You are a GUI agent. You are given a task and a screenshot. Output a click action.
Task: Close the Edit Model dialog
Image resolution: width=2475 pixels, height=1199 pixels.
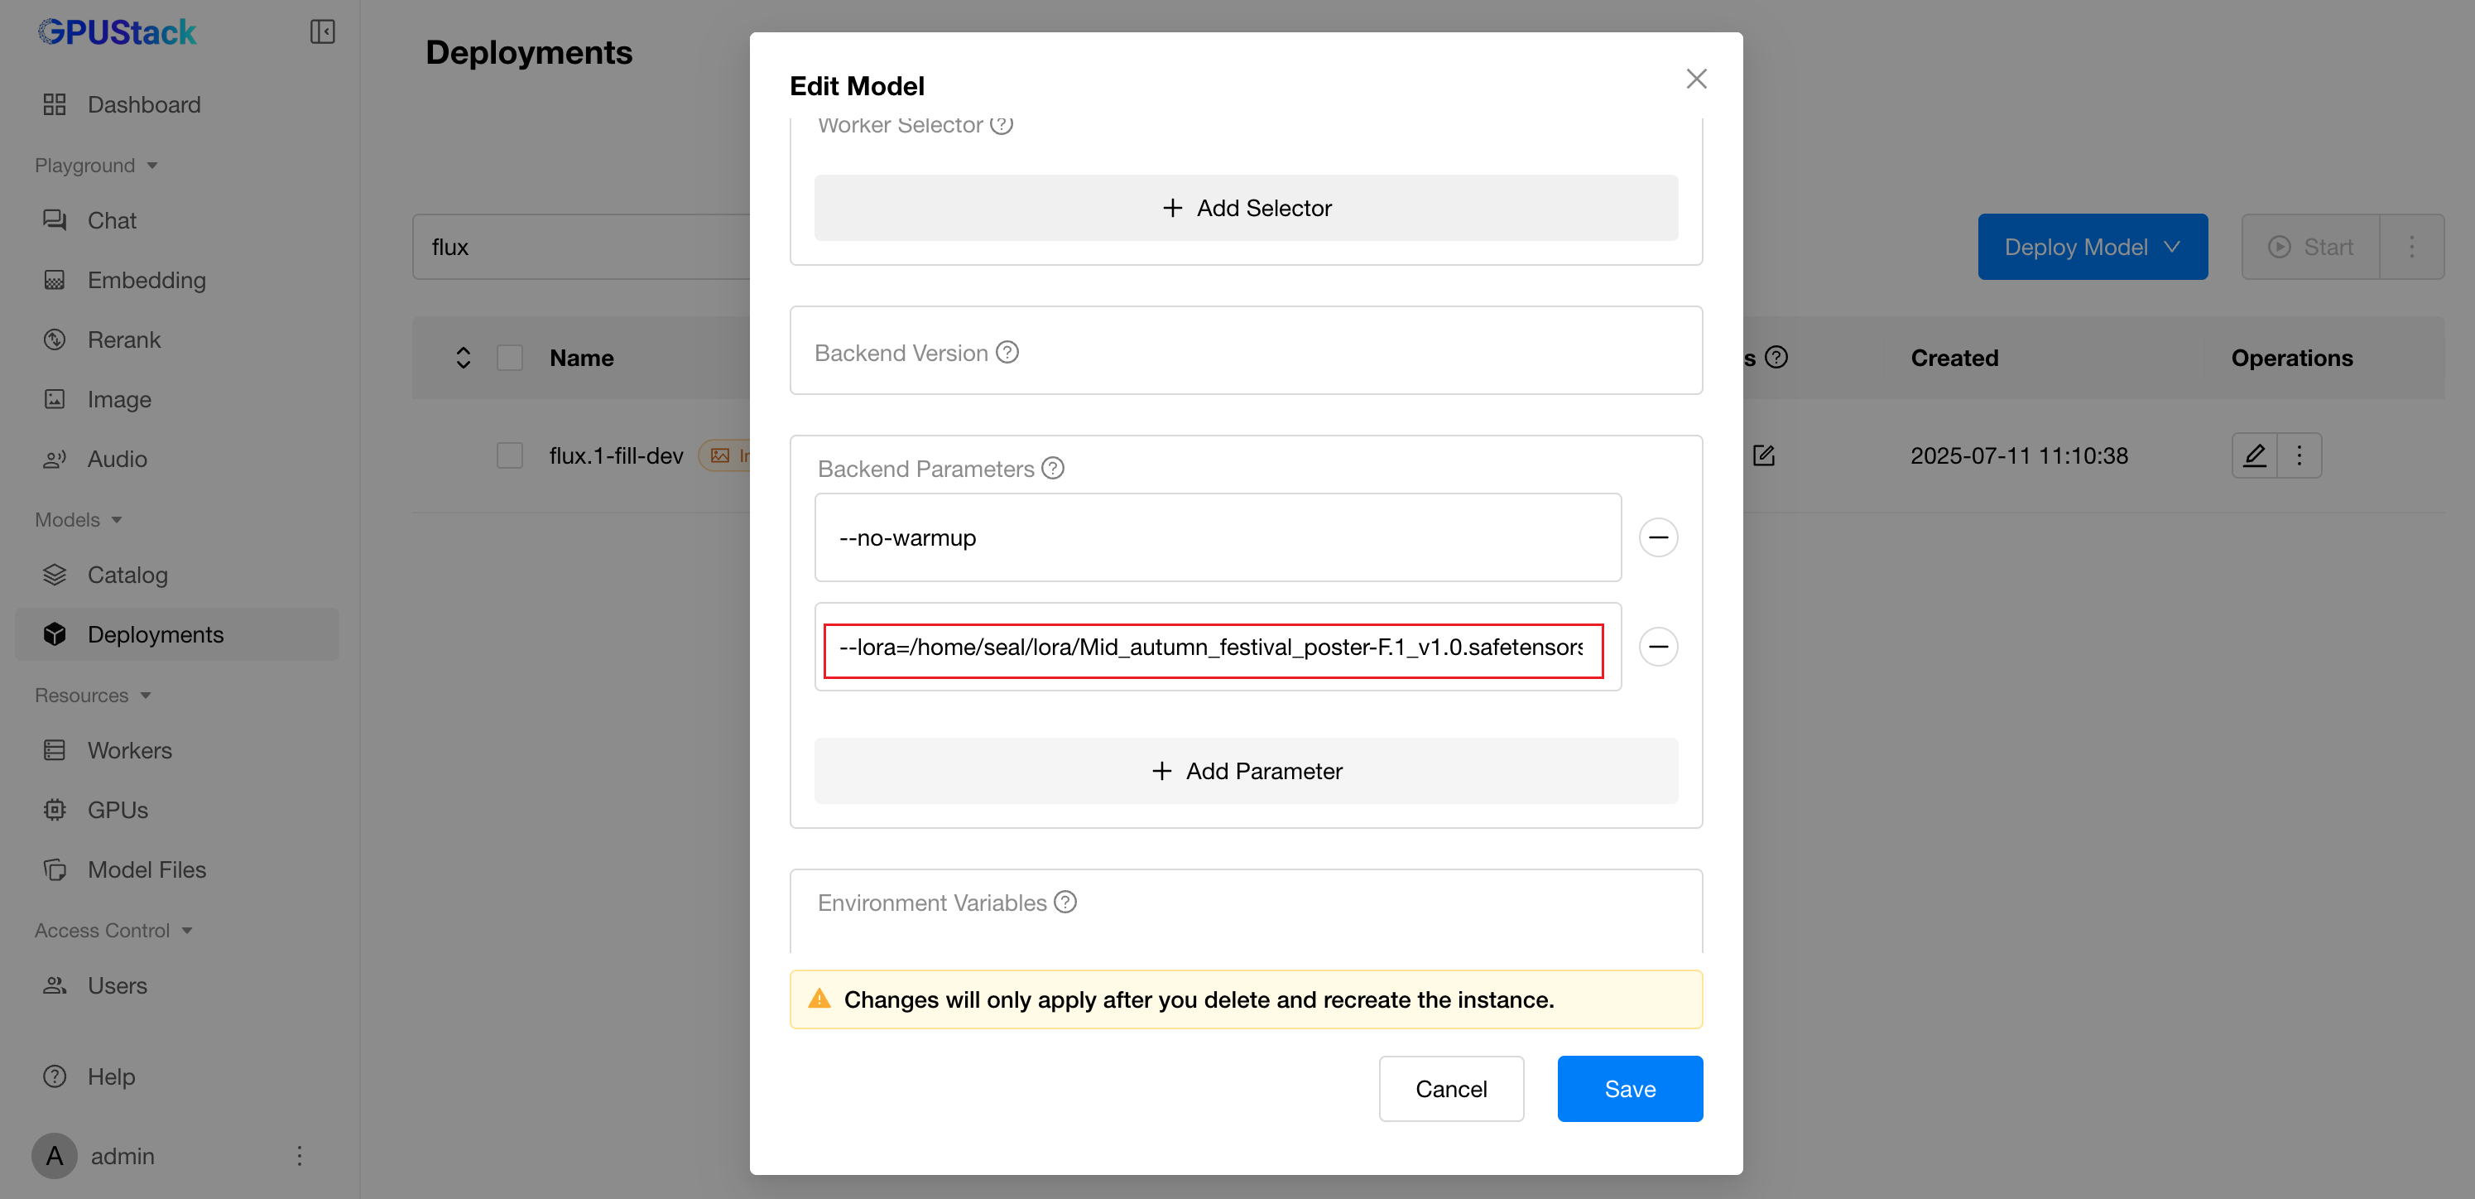tap(1696, 79)
